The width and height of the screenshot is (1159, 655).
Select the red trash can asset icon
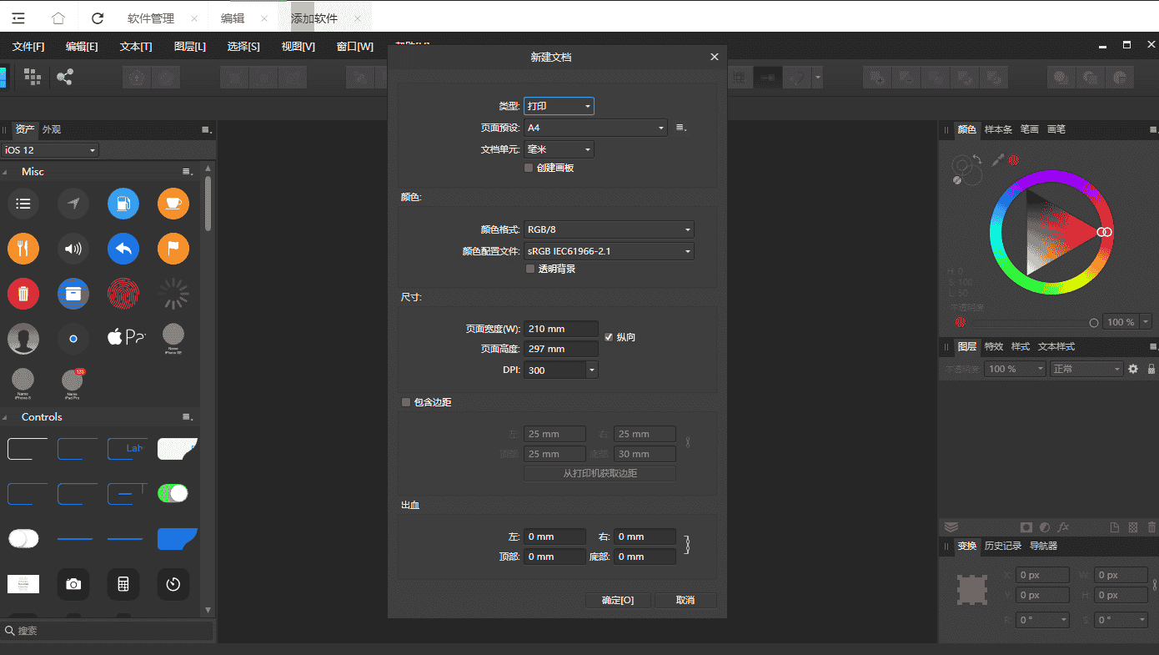[x=23, y=294]
